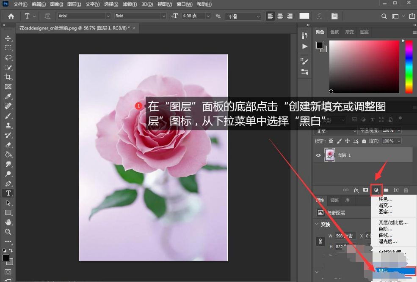Add a layer mask to 图层 1

365,190
